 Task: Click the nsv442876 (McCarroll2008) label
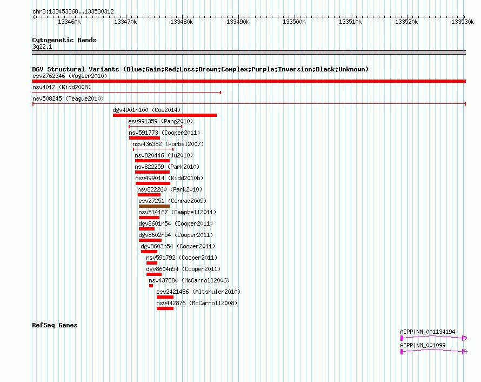click(x=197, y=303)
